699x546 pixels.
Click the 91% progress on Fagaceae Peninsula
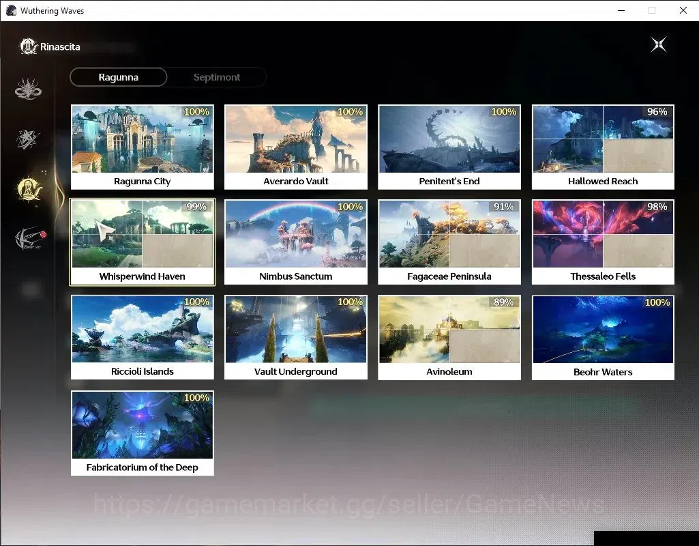point(504,207)
